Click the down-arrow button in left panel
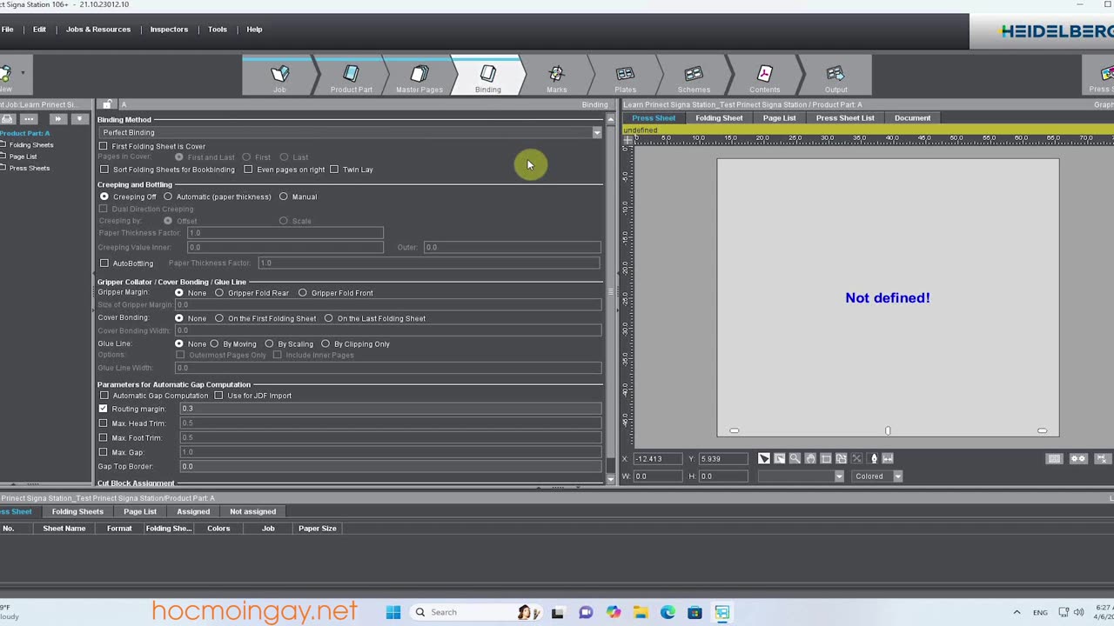Viewport: 1114px width, 626px height. (x=79, y=119)
